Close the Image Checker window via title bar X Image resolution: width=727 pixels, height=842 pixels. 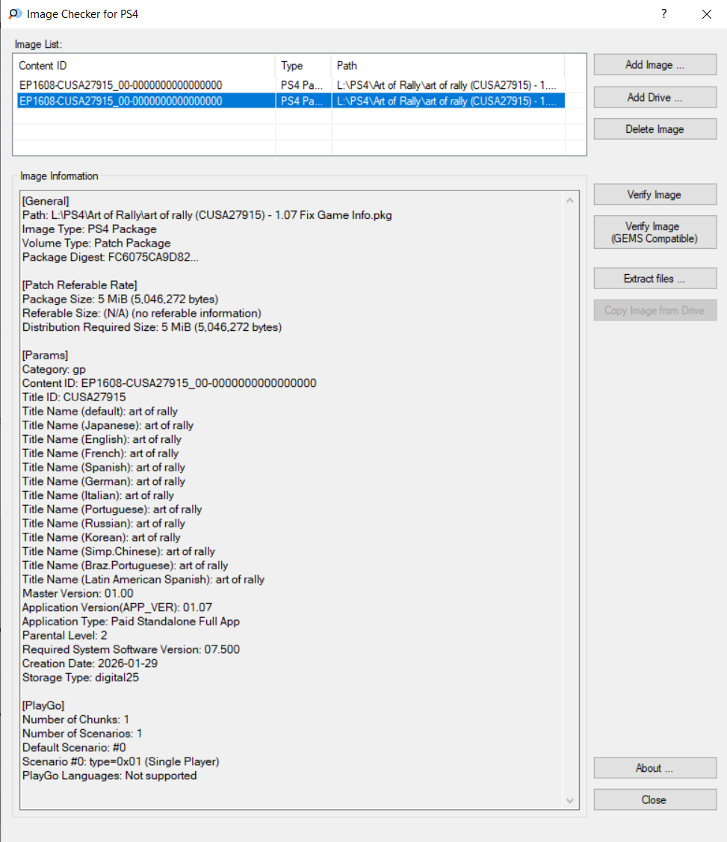coord(707,14)
